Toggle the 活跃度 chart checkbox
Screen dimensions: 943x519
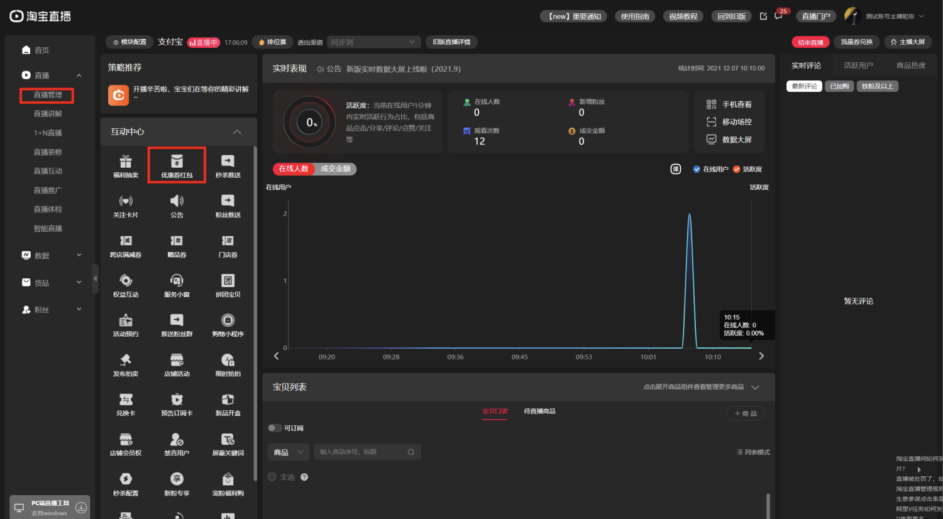pyautogui.click(x=737, y=169)
